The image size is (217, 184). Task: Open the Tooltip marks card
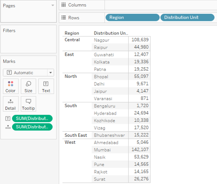point(28,104)
